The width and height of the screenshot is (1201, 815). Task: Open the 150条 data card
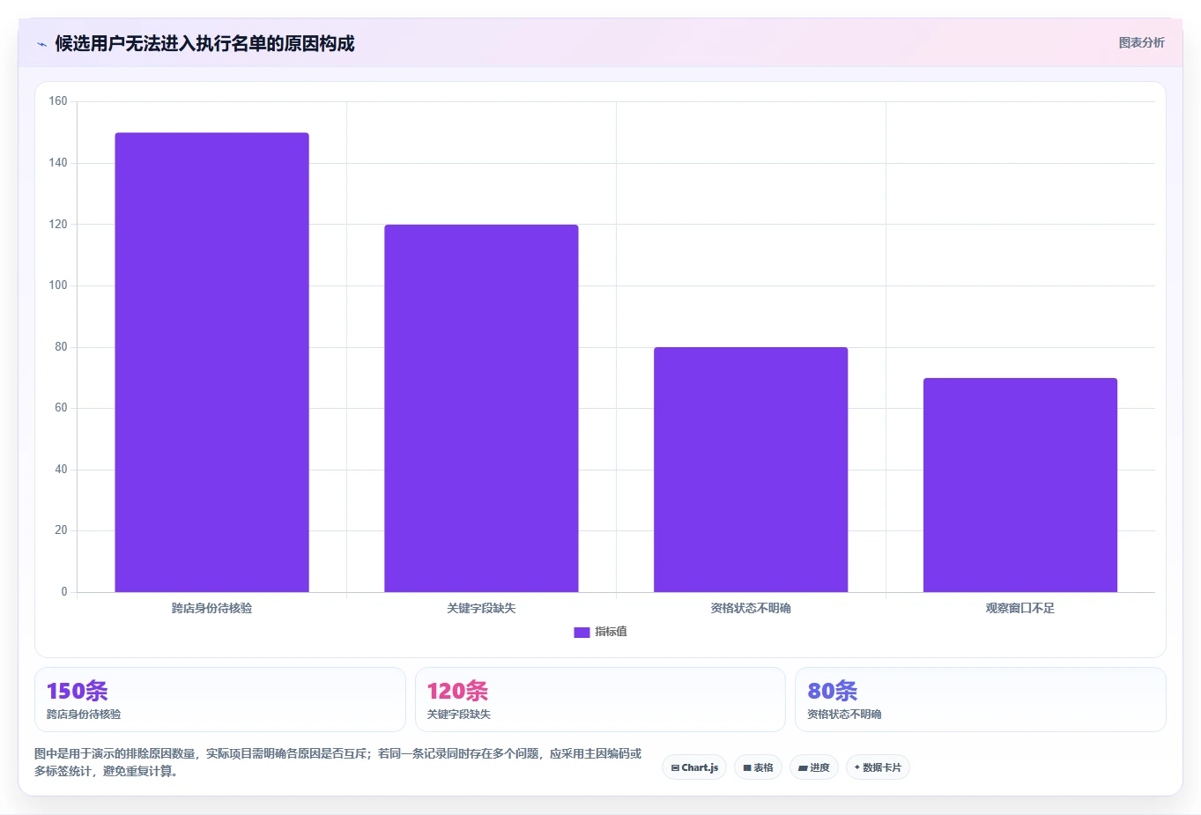point(220,700)
